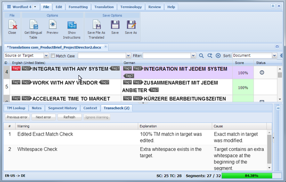The width and height of the screenshot is (286, 182).
Task: Click green 100% score cell of segment 5
Action: (243, 87)
